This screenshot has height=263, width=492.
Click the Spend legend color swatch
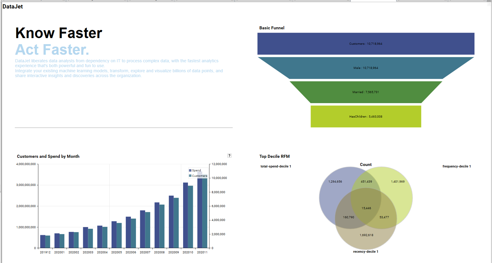tap(190, 170)
